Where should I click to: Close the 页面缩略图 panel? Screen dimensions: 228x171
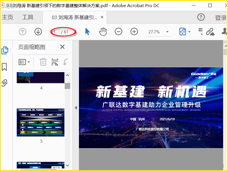62,47
